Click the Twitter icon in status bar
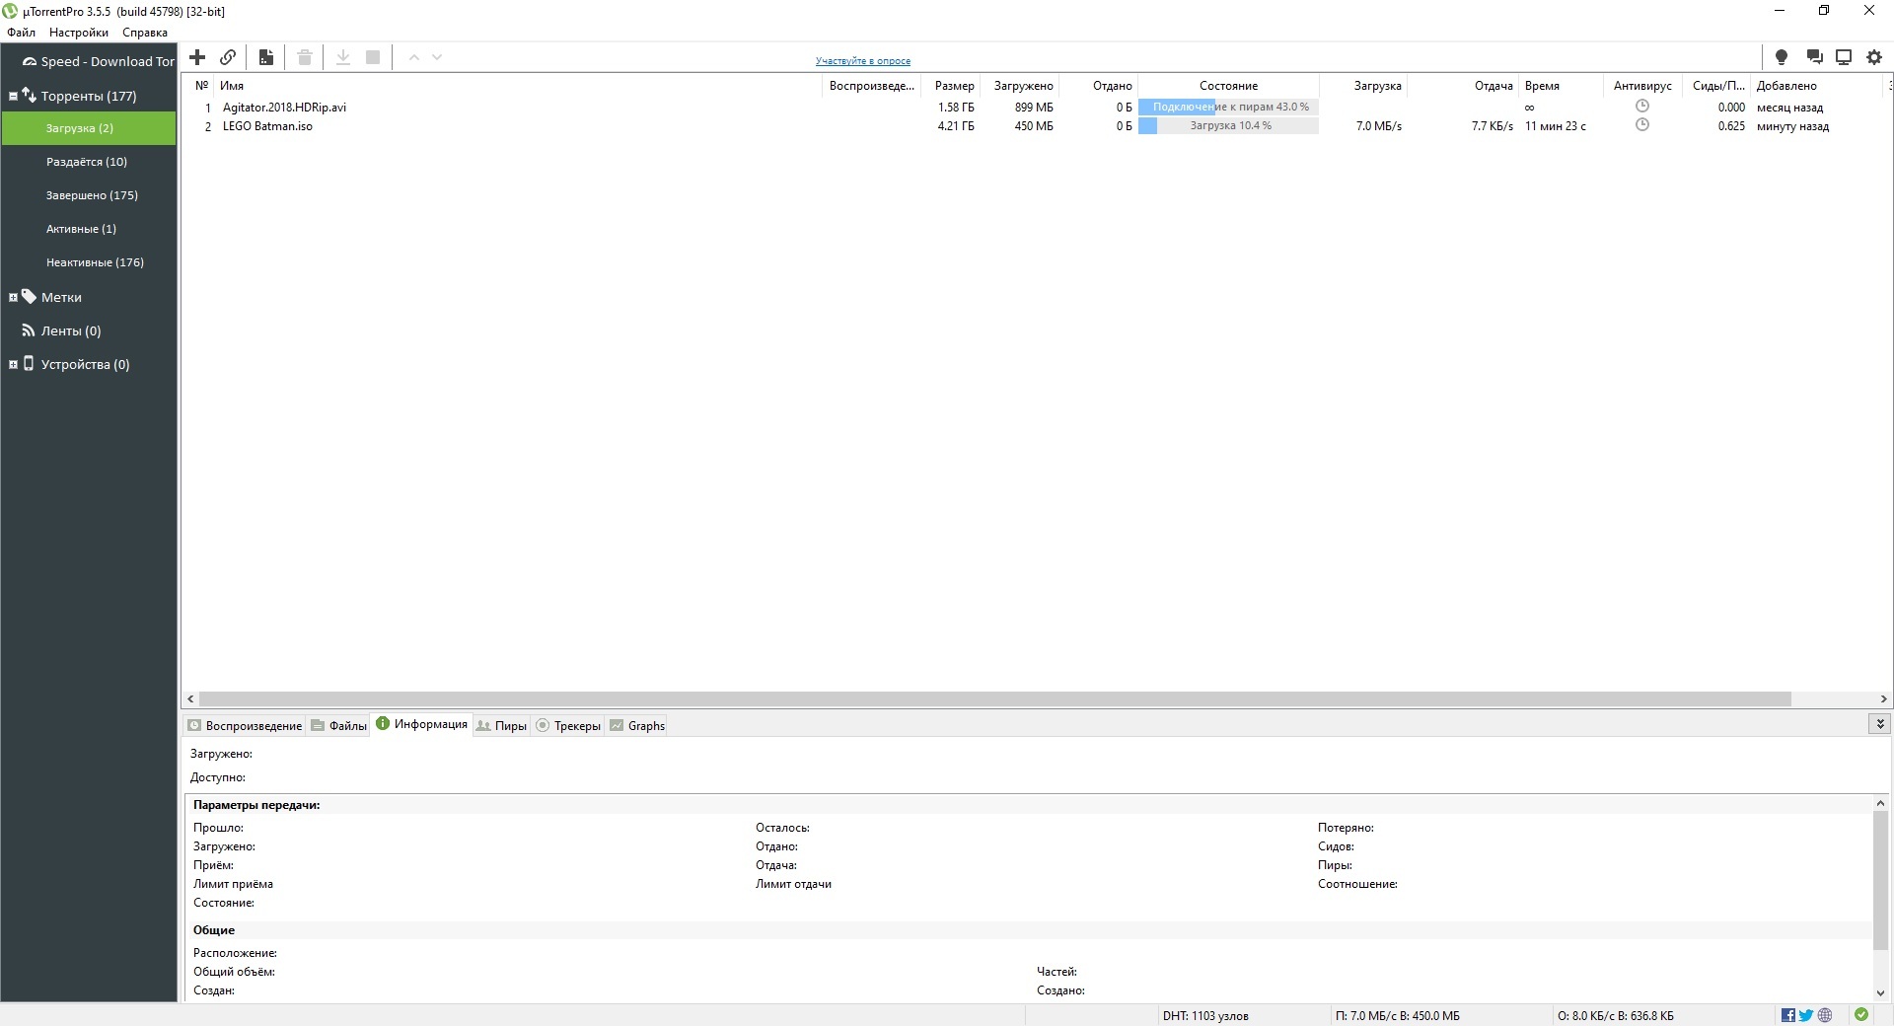This screenshot has width=1894, height=1026. coord(1806,1015)
